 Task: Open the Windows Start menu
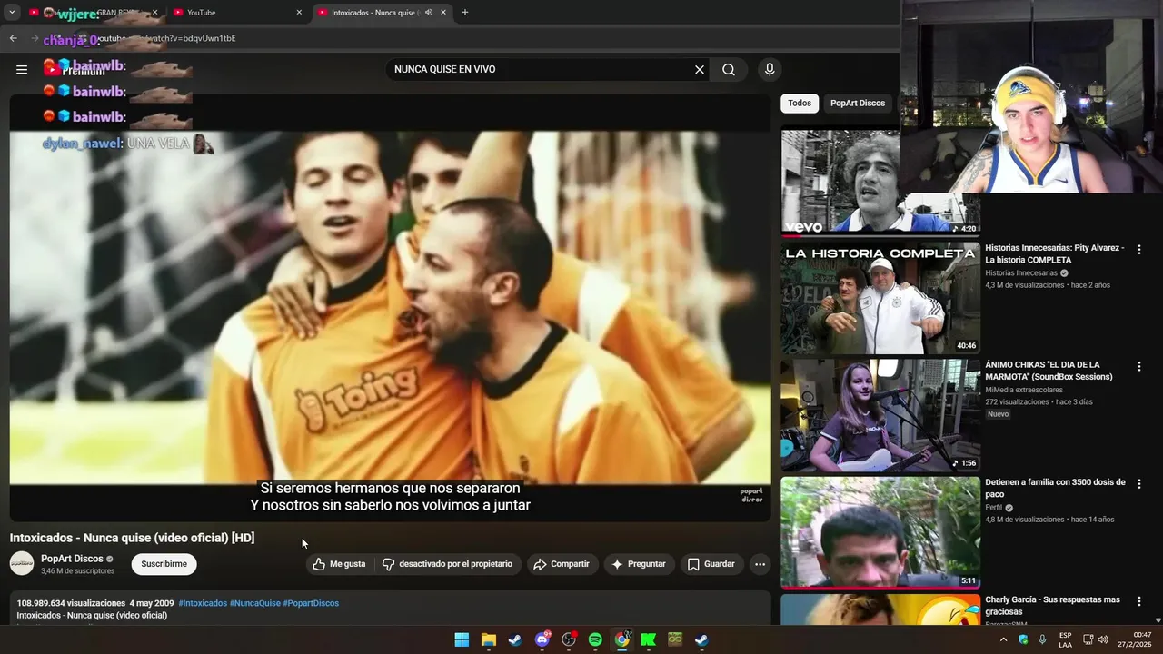pyautogui.click(x=462, y=639)
